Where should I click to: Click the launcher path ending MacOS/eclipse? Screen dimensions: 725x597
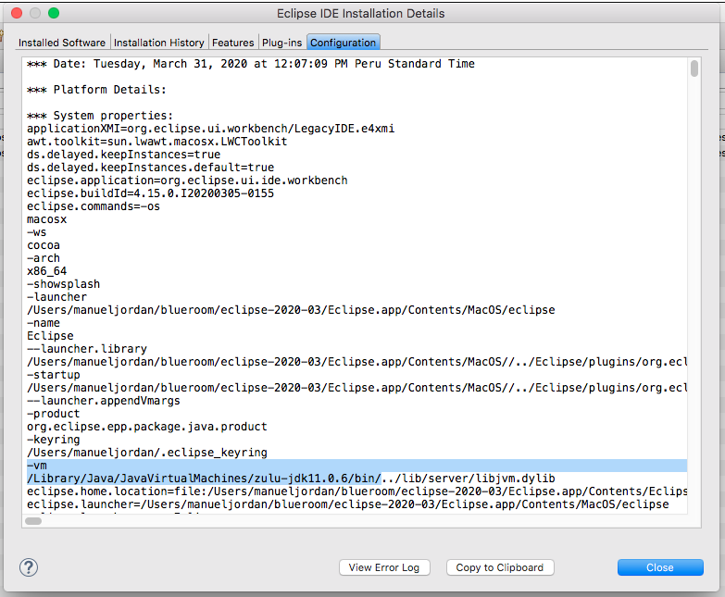point(291,309)
